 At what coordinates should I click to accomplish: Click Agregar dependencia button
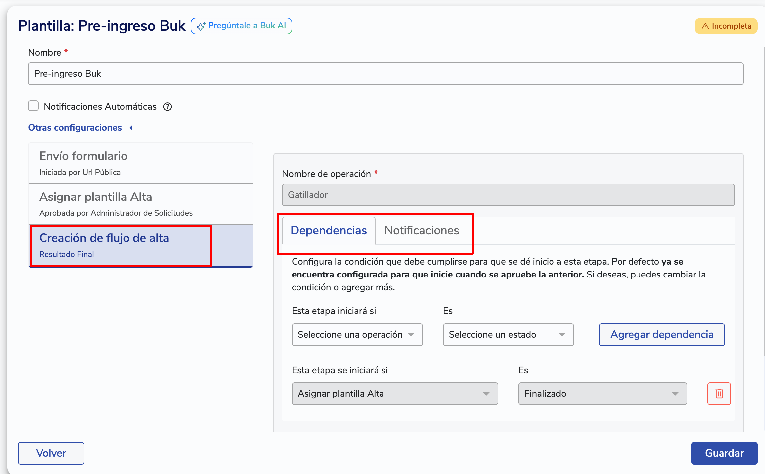click(661, 335)
